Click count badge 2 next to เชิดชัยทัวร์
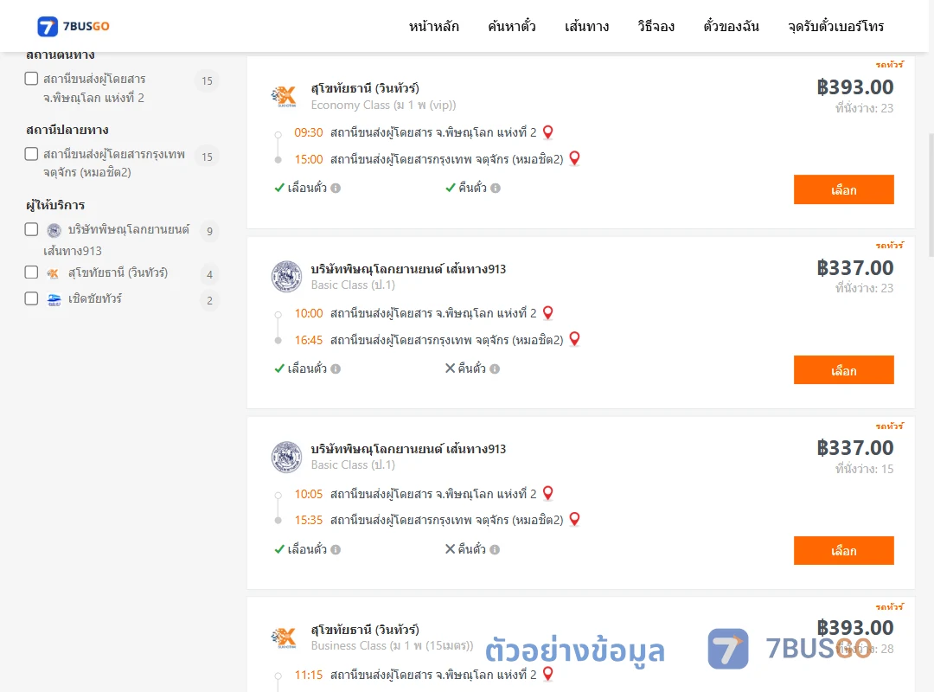Image resolution: width=934 pixels, height=692 pixels. click(x=209, y=301)
